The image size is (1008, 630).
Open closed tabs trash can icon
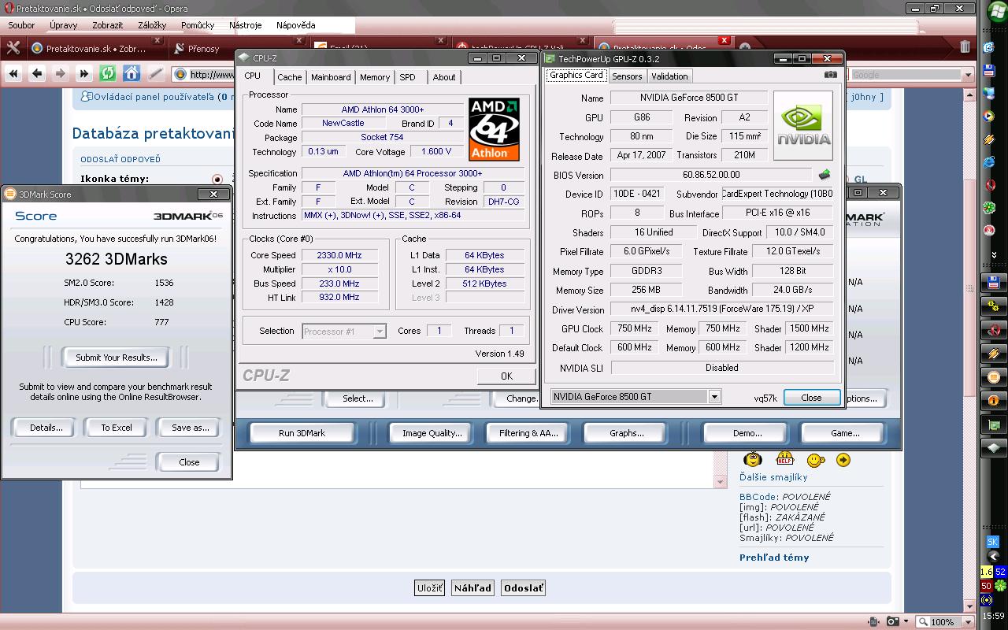[x=965, y=47]
